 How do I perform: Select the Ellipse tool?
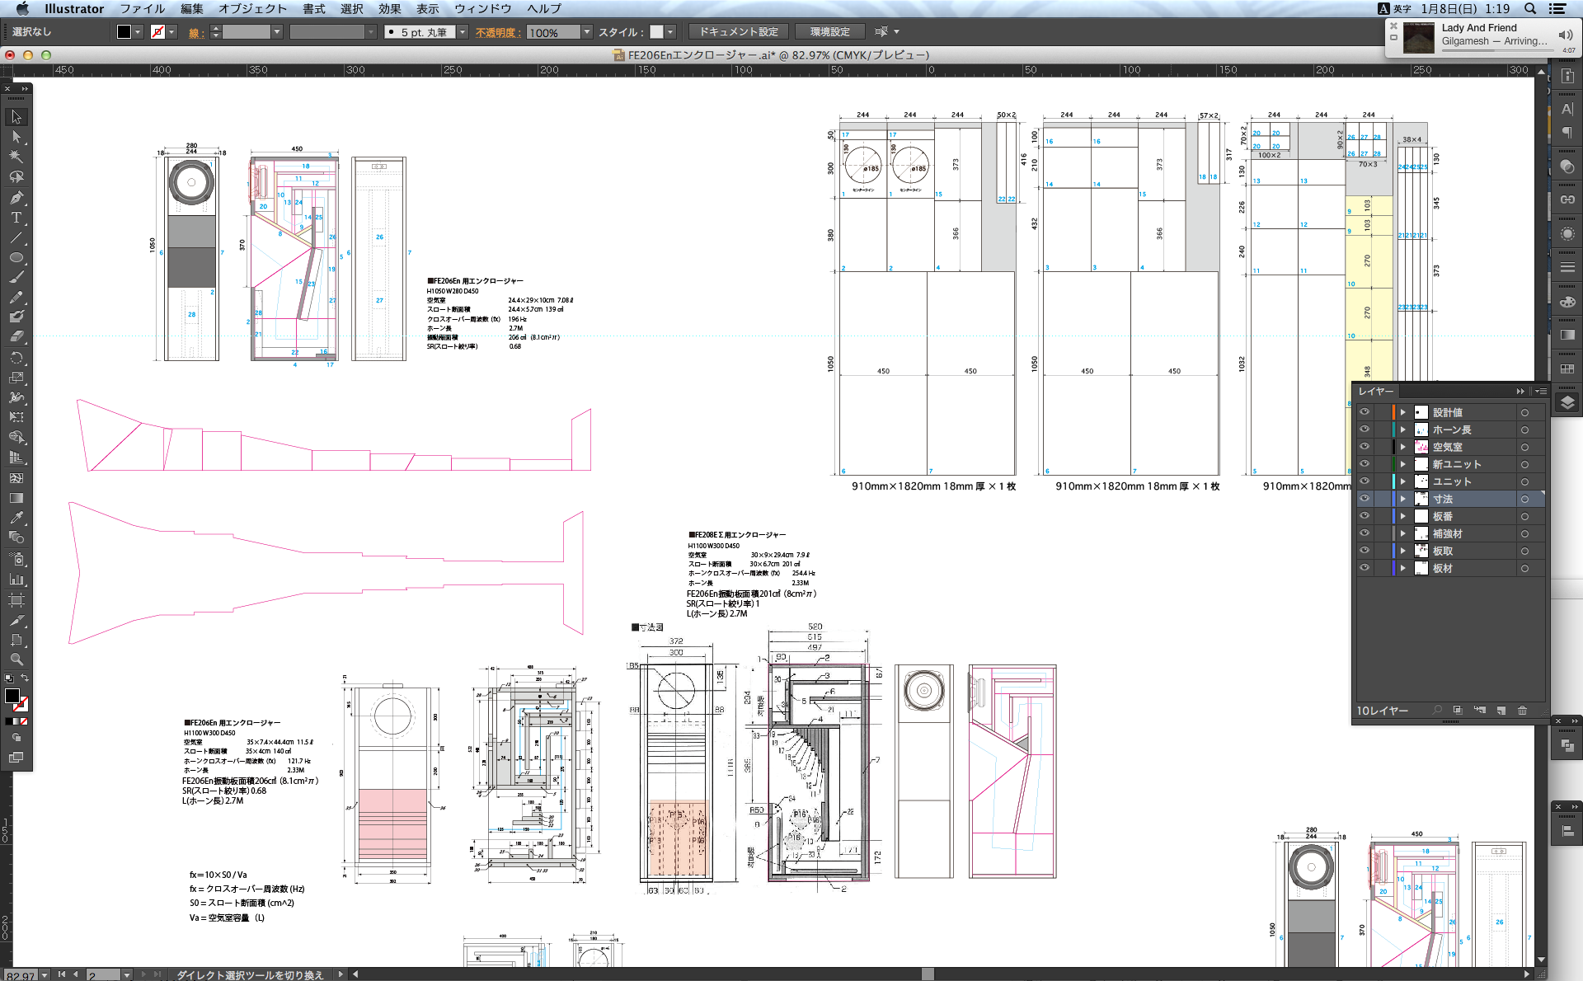pyautogui.click(x=16, y=258)
